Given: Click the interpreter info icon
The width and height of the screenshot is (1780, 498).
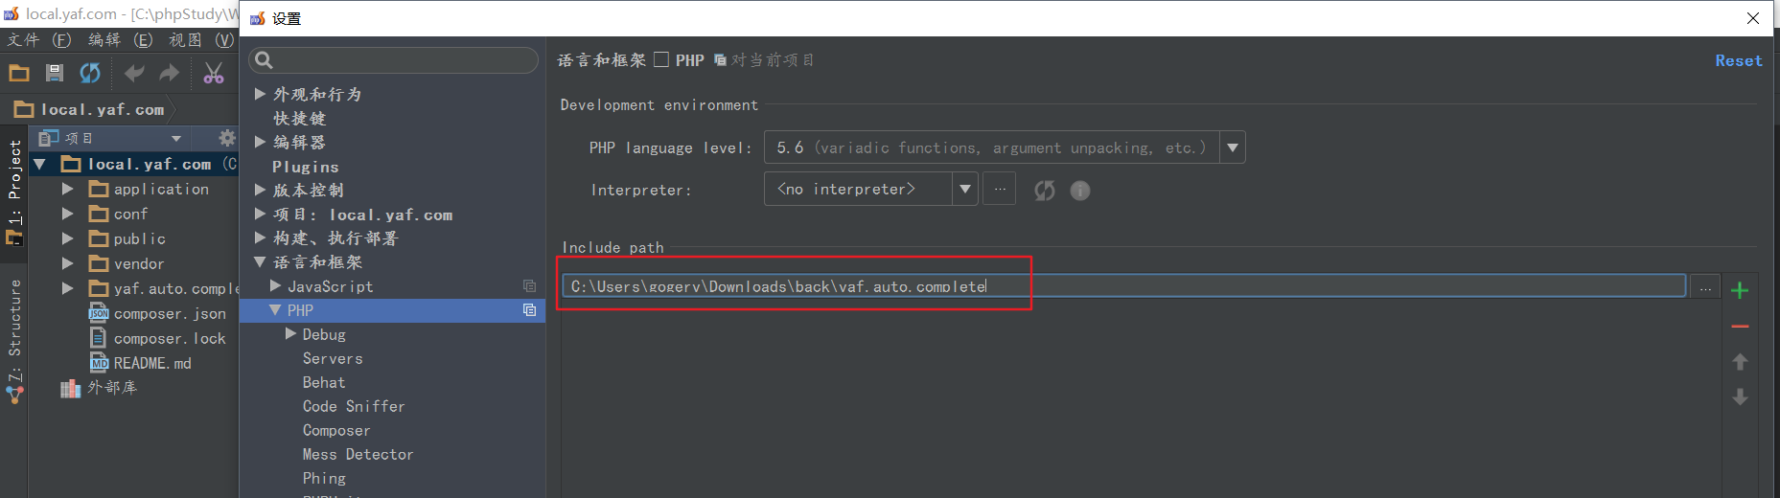Looking at the screenshot, I should (x=1079, y=191).
